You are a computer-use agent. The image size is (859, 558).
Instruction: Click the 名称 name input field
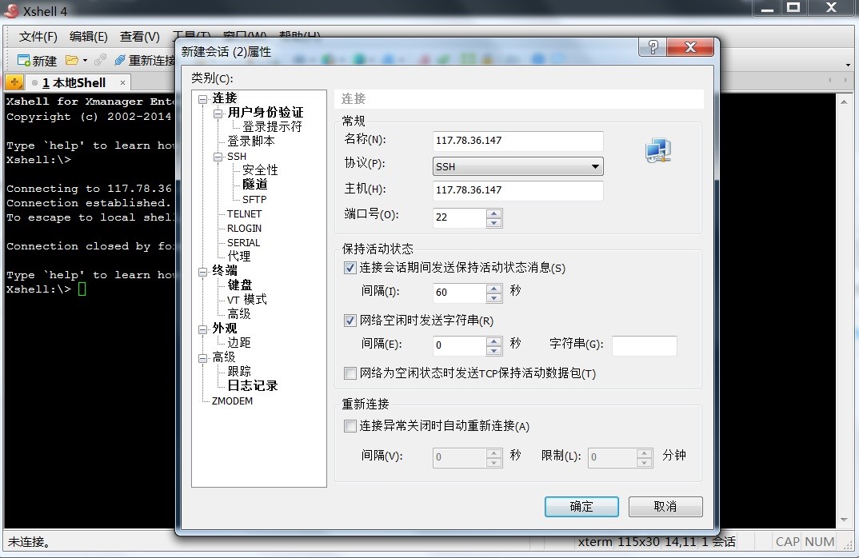pyautogui.click(x=517, y=141)
